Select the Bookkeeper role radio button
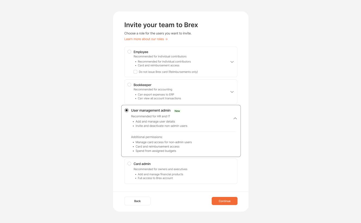 click(x=129, y=84)
